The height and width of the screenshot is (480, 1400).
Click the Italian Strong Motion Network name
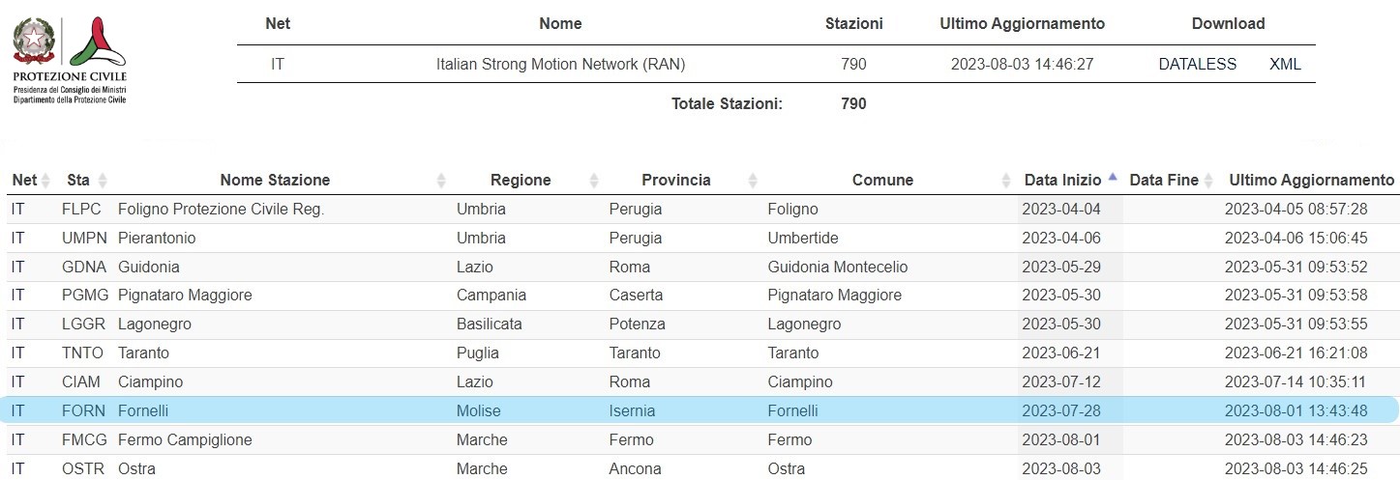(560, 65)
